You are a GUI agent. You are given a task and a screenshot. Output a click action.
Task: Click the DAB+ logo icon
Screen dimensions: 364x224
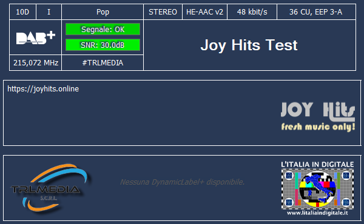[x=36, y=38]
